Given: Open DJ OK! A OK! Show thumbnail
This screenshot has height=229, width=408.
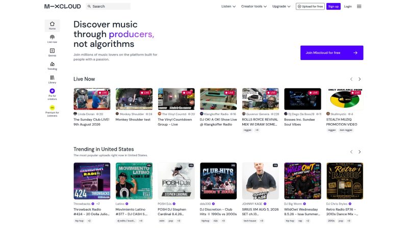Looking at the screenshot, I should coord(218,99).
